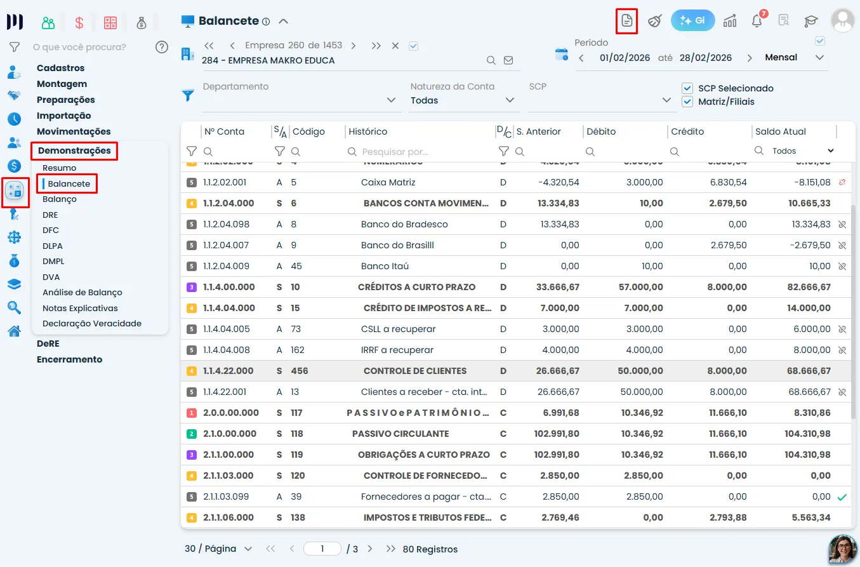Click the envelope icon beside company name
This screenshot has height=567, width=860.
pyautogui.click(x=508, y=60)
